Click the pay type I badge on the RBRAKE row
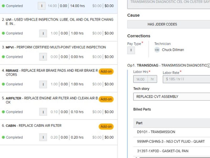 pos(43,84)
